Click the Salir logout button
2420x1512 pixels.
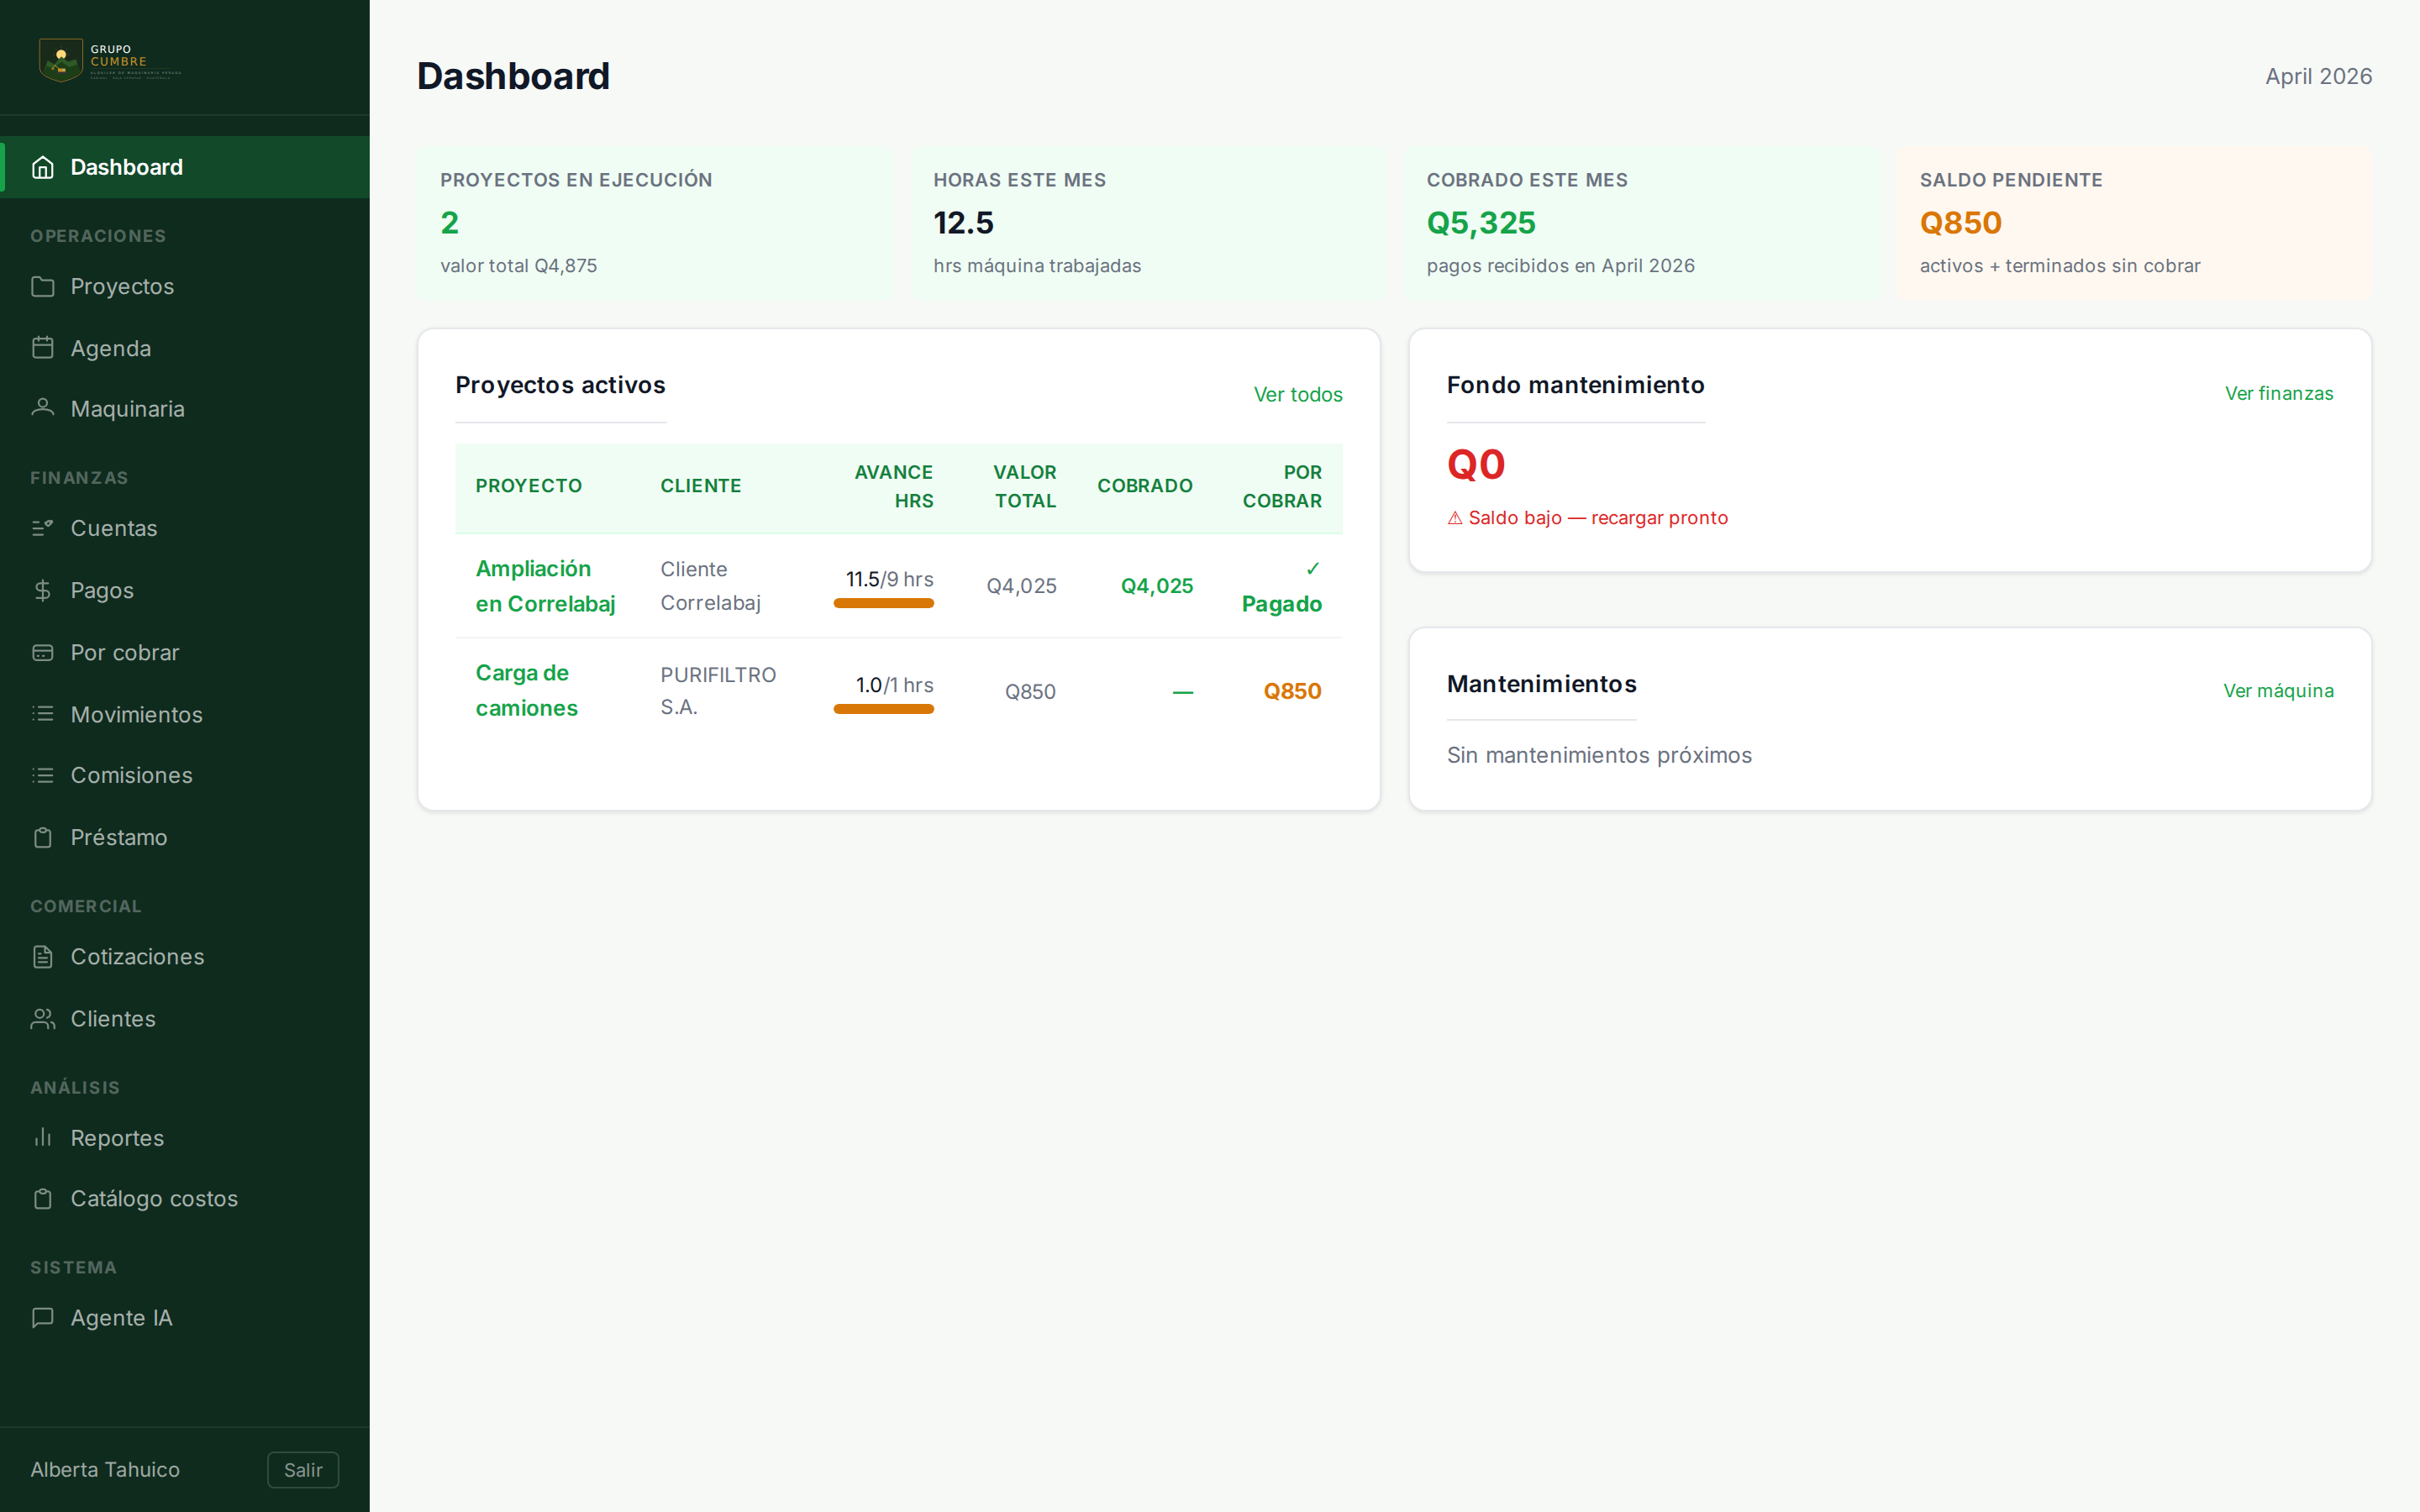(x=303, y=1470)
